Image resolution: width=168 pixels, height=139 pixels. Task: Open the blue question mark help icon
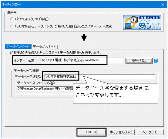coord(156,61)
